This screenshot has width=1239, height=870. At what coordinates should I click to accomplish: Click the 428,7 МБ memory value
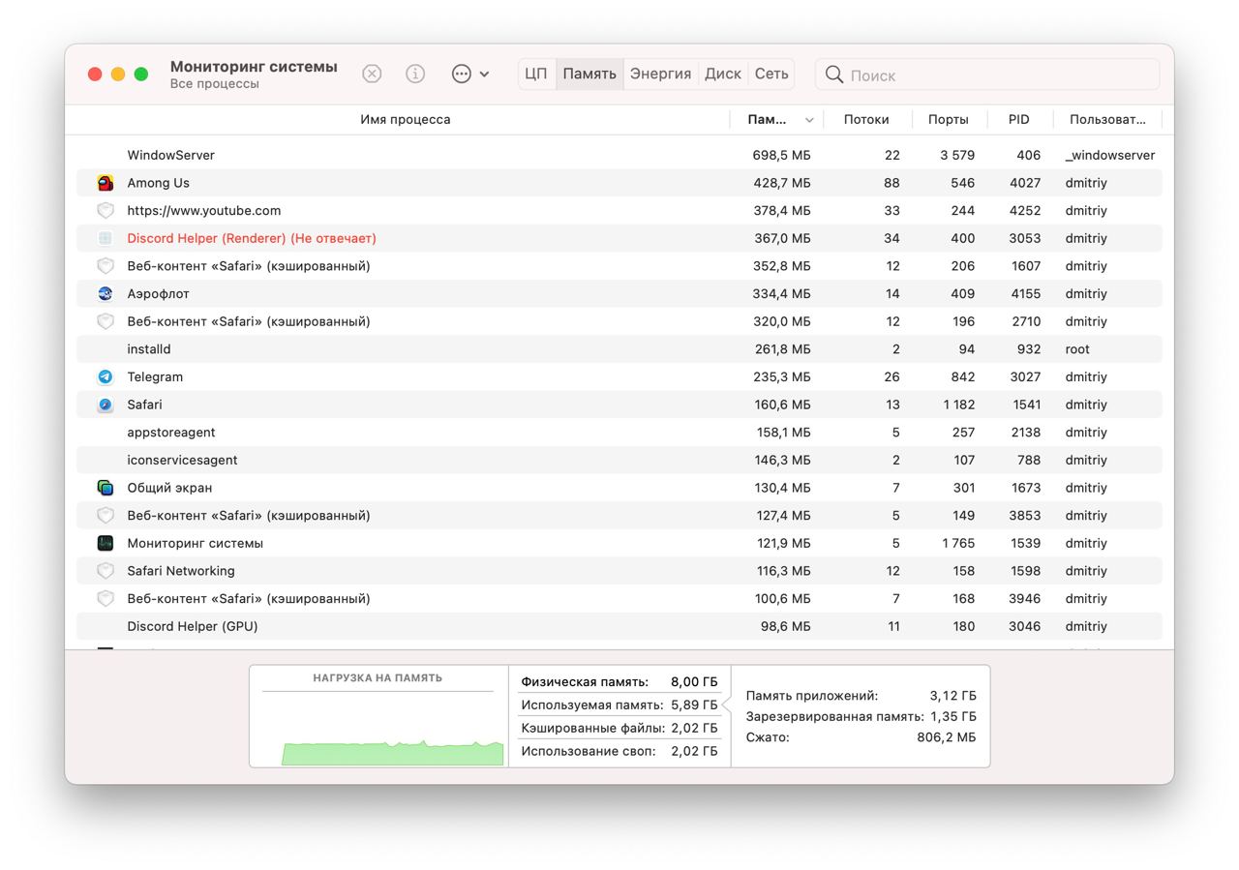tap(781, 183)
